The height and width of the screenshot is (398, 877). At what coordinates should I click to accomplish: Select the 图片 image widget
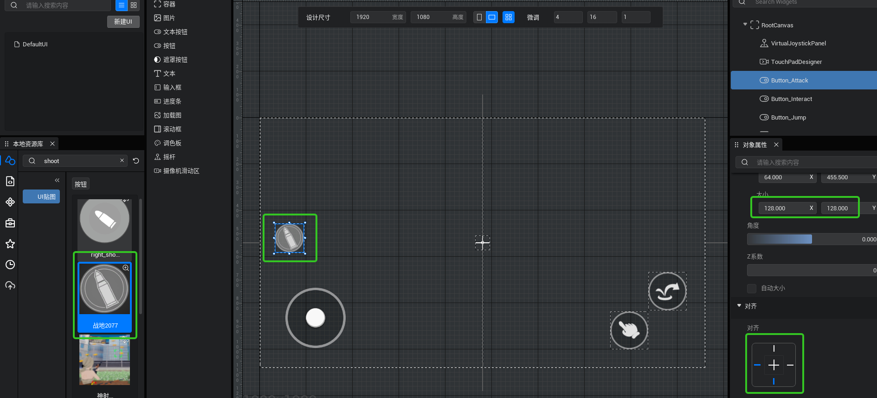click(x=165, y=18)
